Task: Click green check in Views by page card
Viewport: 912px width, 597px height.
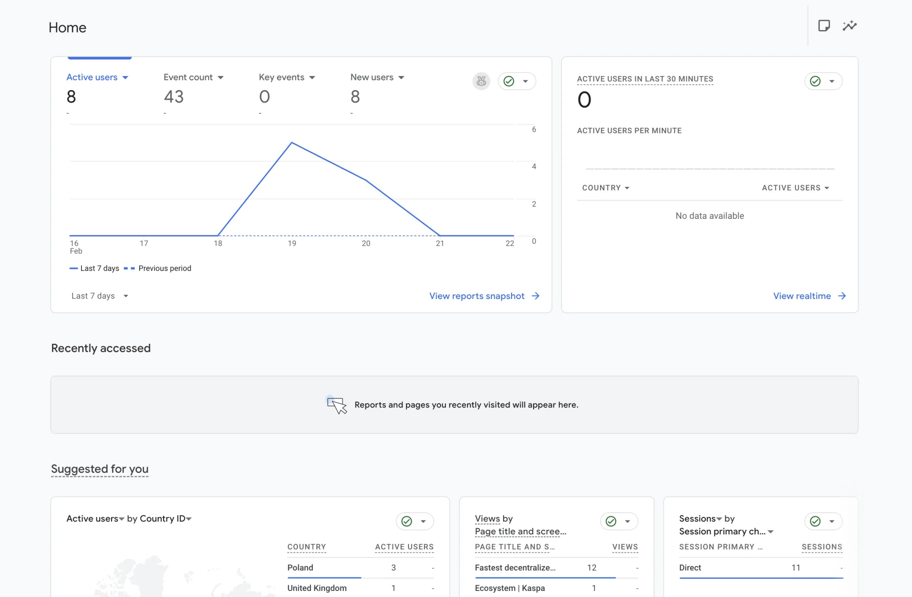Action: (611, 521)
